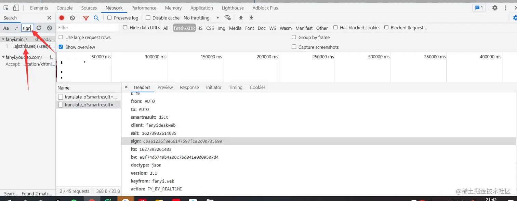Collapse the fanyi.youdao.com/ search result
The width and height of the screenshot is (517, 201).
3,57
